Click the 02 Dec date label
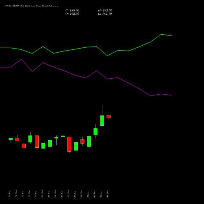 tap(95, 194)
